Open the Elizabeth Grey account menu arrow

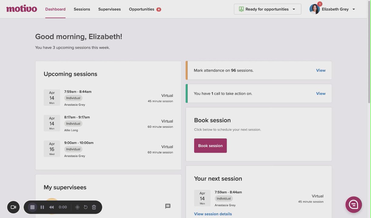[x=354, y=9]
